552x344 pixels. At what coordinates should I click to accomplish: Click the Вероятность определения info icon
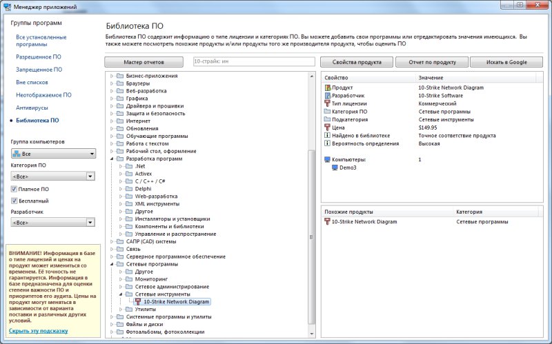point(327,143)
